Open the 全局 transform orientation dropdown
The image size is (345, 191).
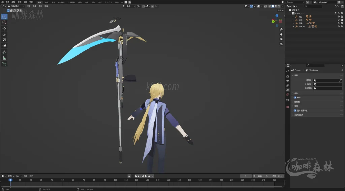[x=129, y=6]
